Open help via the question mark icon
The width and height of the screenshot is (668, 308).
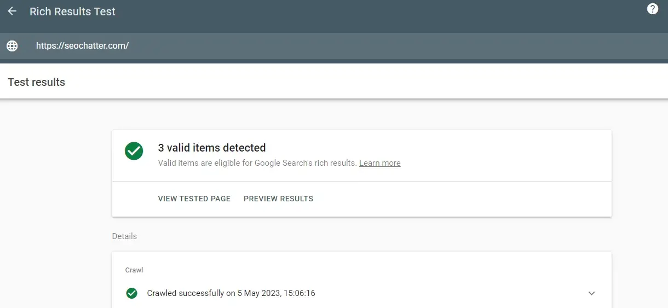(x=653, y=9)
